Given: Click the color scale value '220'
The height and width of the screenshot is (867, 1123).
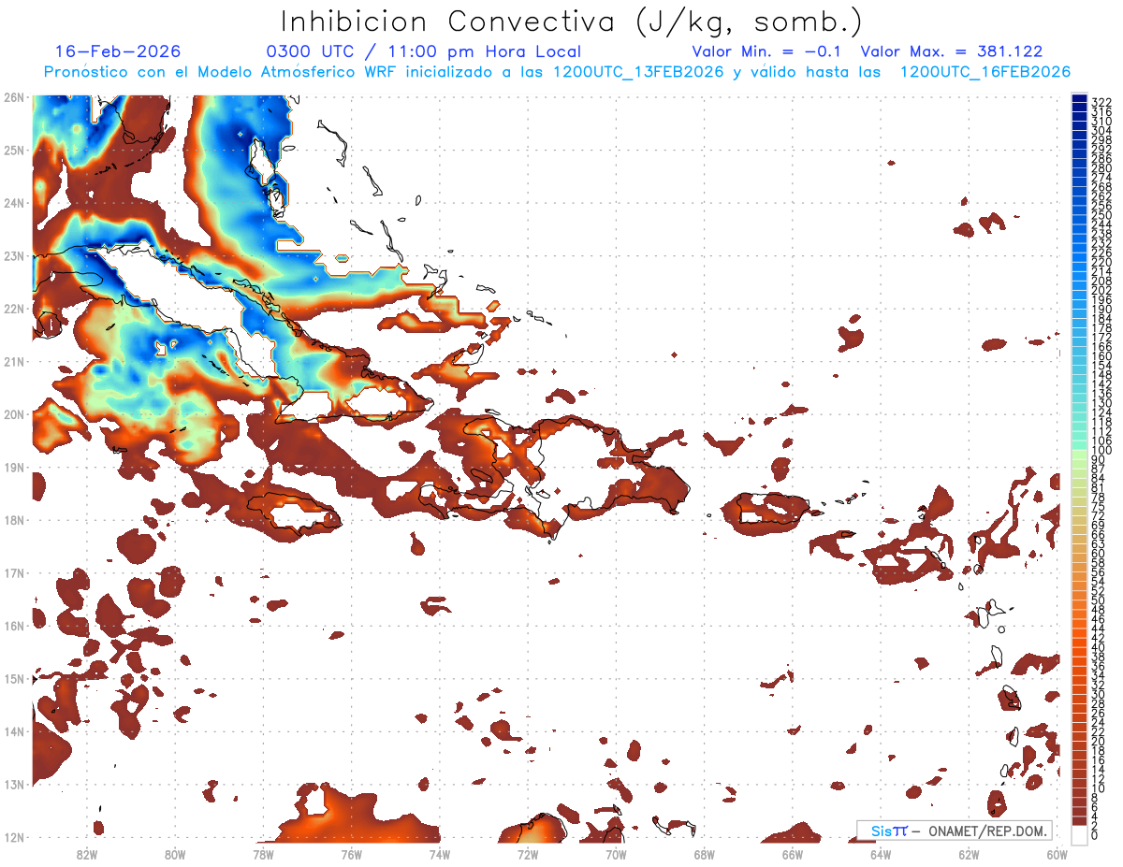Looking at the screenshot, I should 1101,263.
